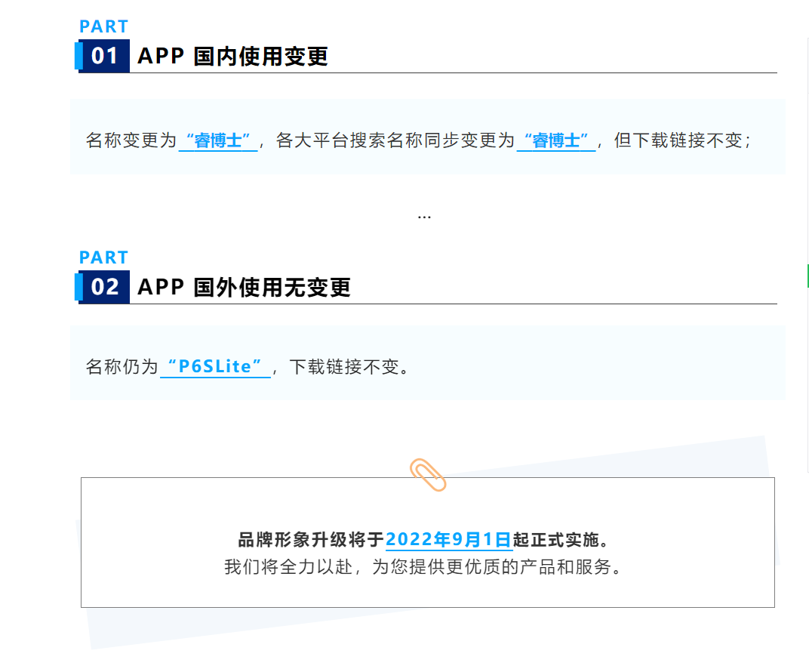Click the "..." ellipsis between the sections
This screenshot has width=809, height=669.
click(424, 217)
